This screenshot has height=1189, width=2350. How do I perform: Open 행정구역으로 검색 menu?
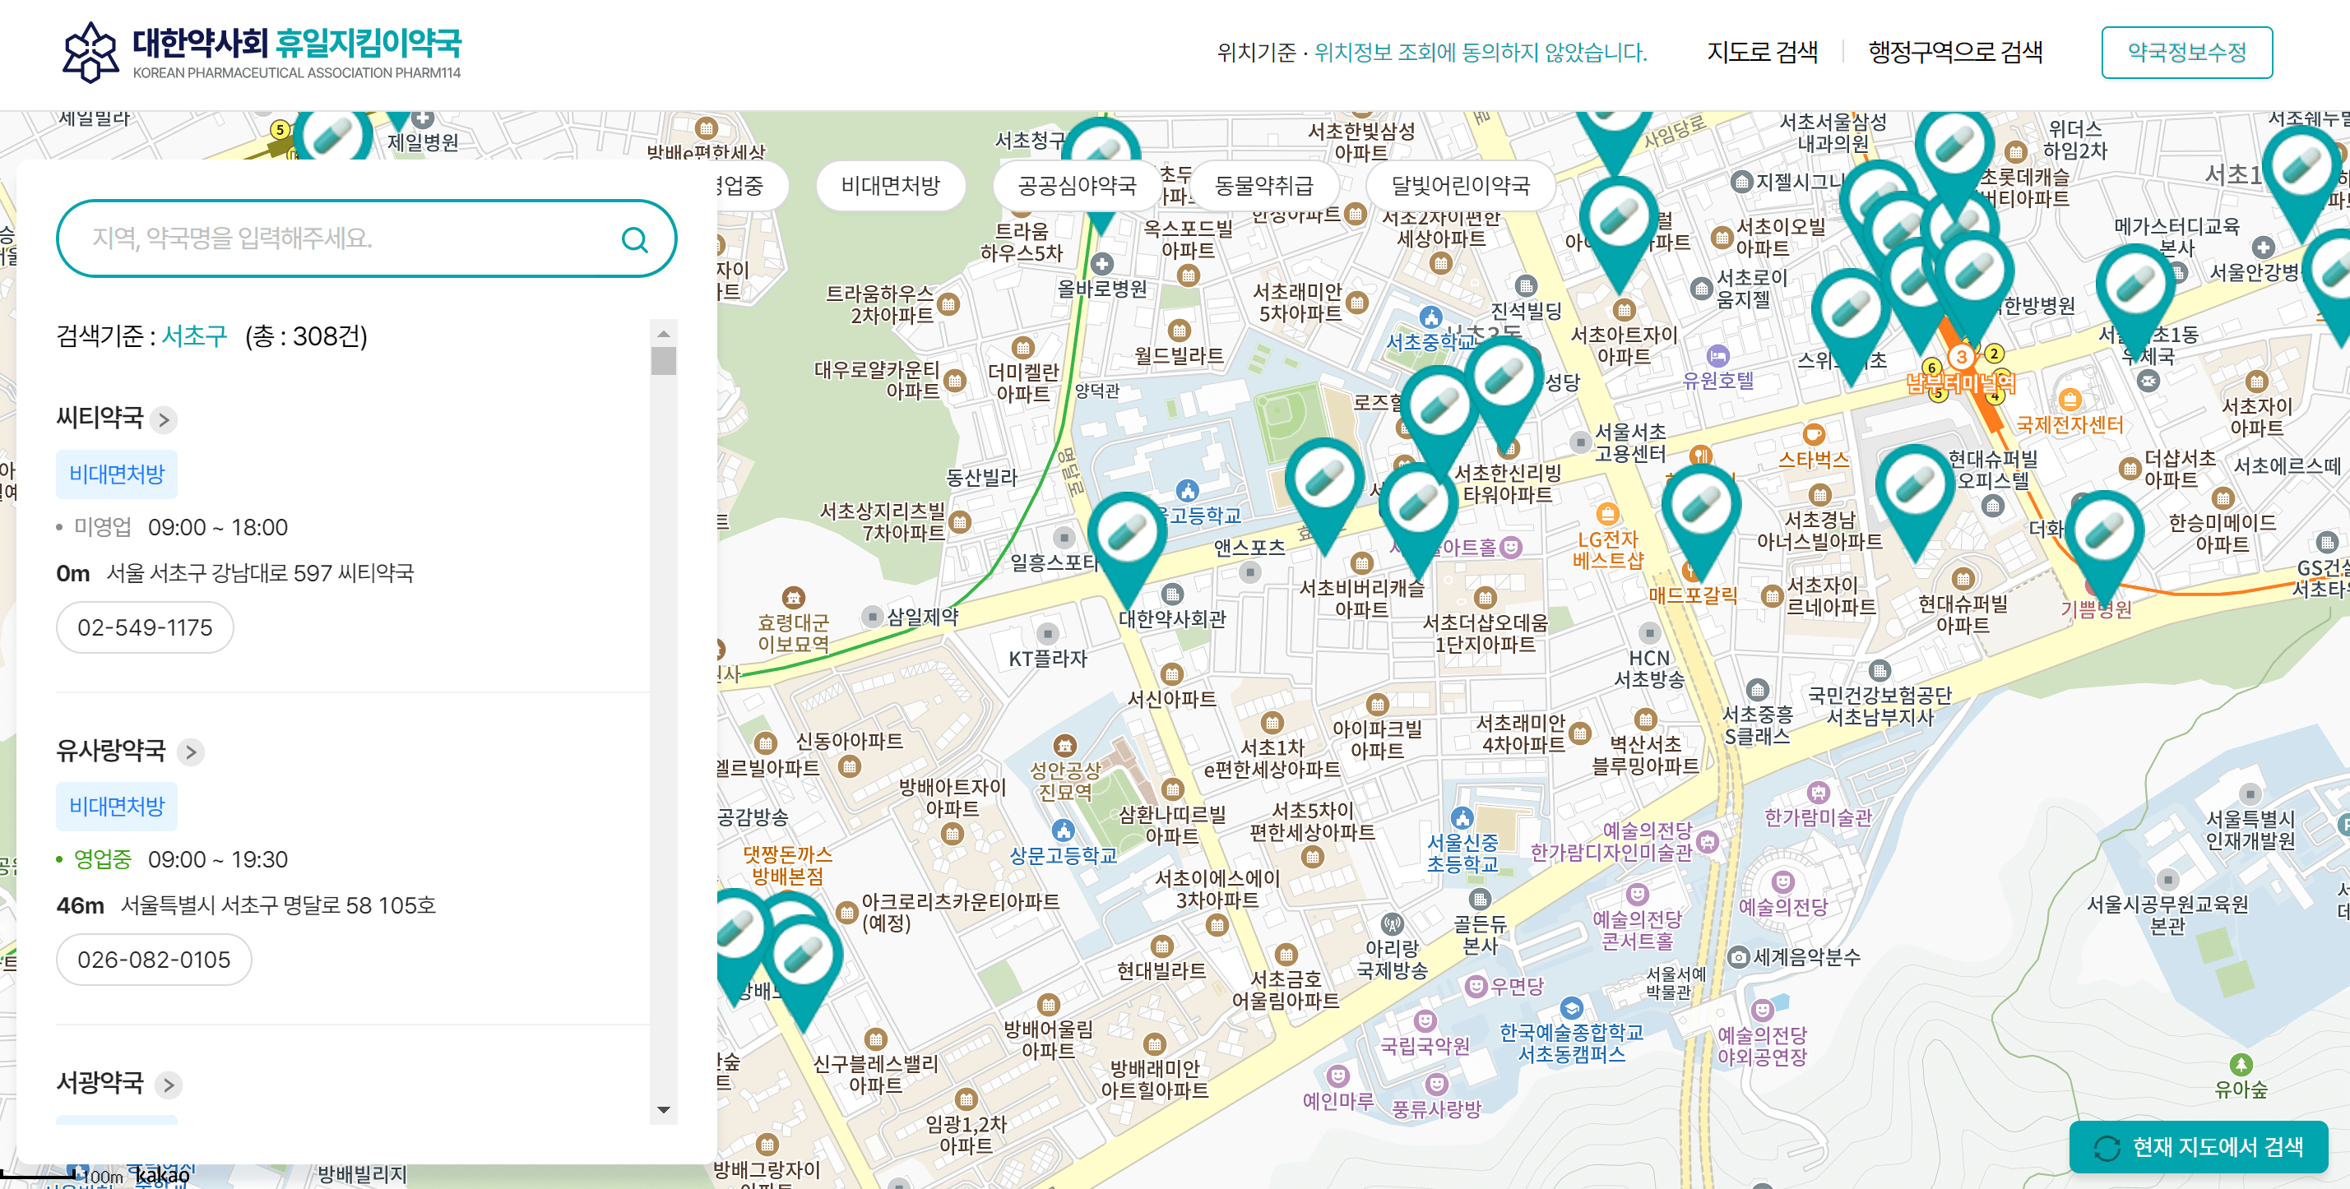1954,52
